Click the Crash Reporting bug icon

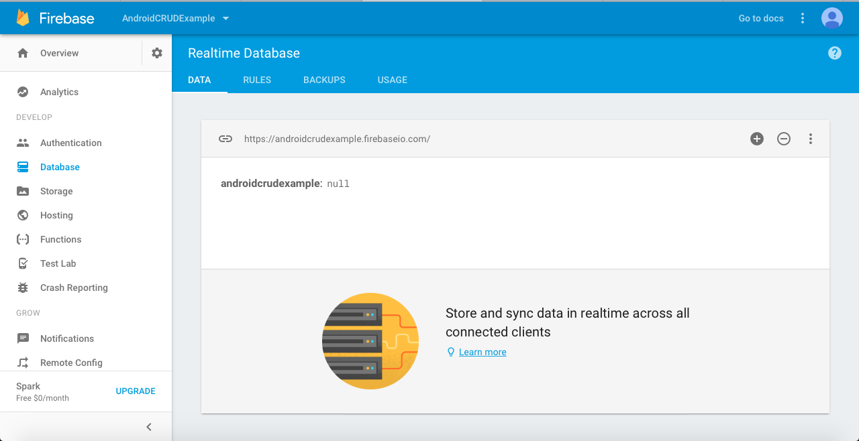23,288
